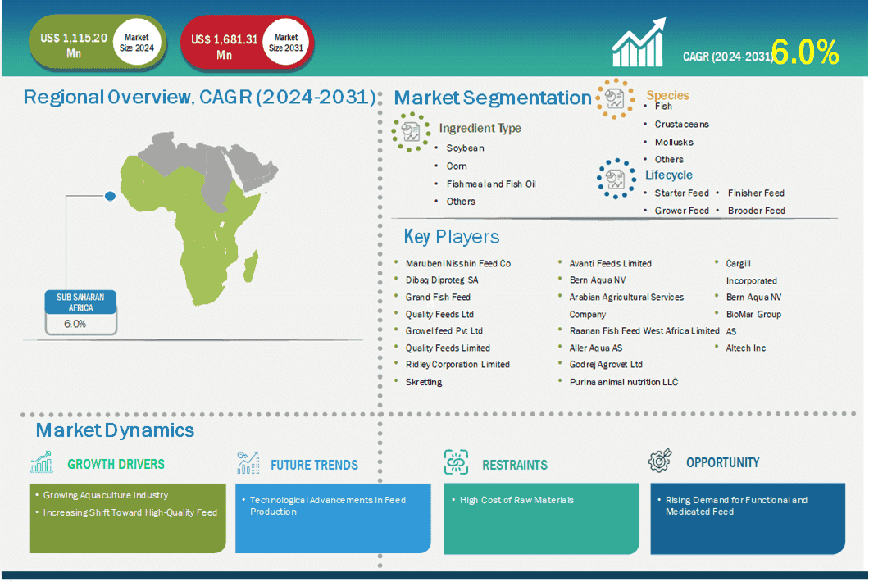
Task: Click Rising Demand for Functional and Medicated Feed
Action: click(x=736, y=506)
